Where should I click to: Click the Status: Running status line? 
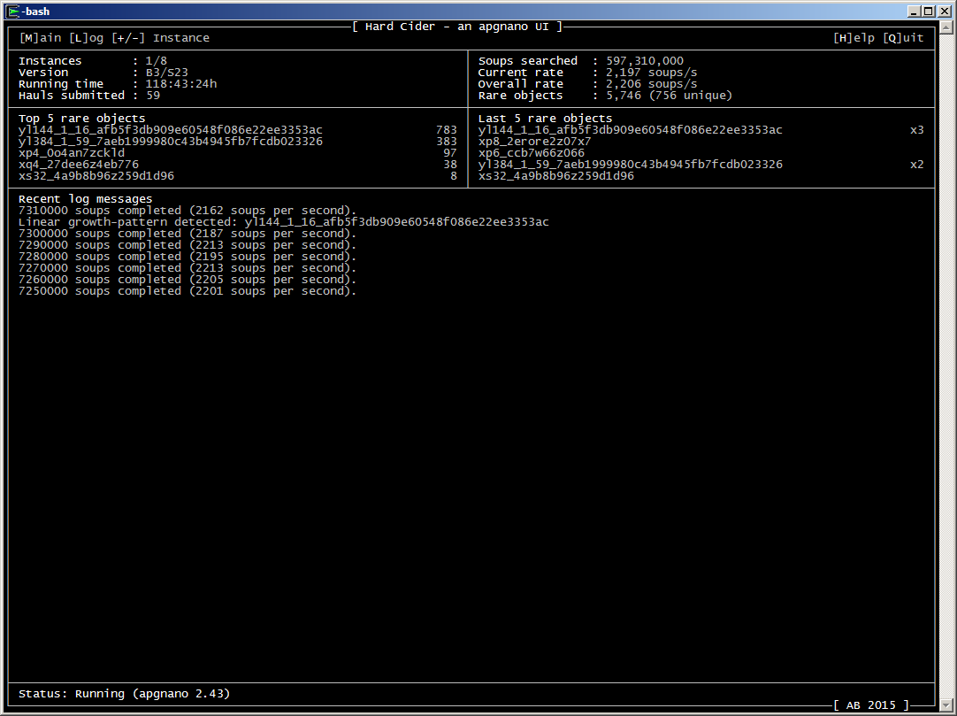(124, 694)
